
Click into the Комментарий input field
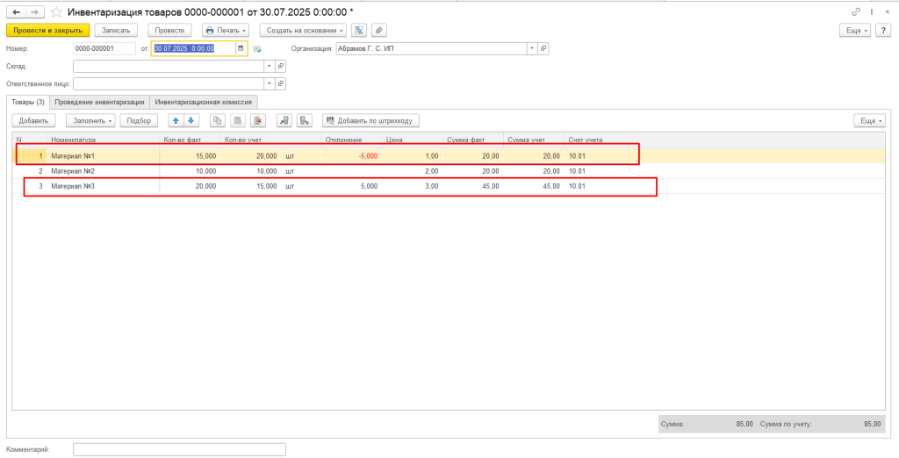179,449
